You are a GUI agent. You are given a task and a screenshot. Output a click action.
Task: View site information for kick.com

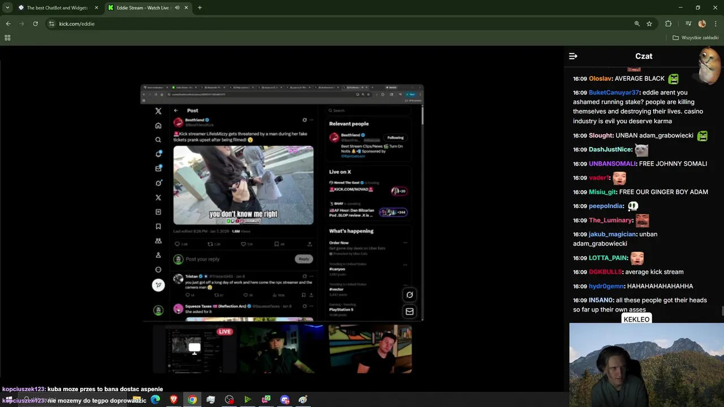(x=51, y=24)
